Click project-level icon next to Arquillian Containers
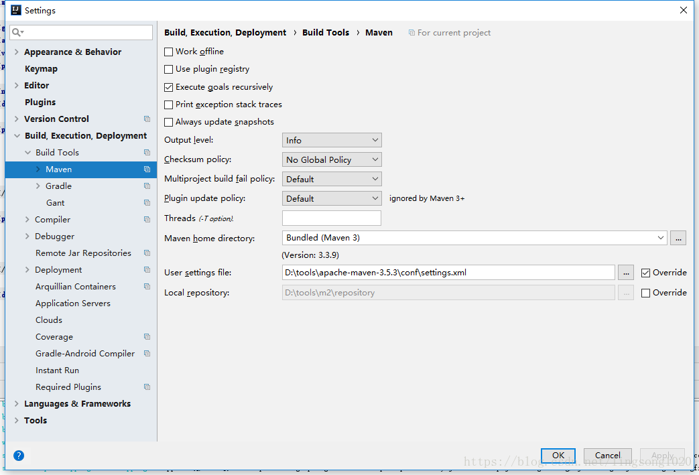 [x=147, y=287]
